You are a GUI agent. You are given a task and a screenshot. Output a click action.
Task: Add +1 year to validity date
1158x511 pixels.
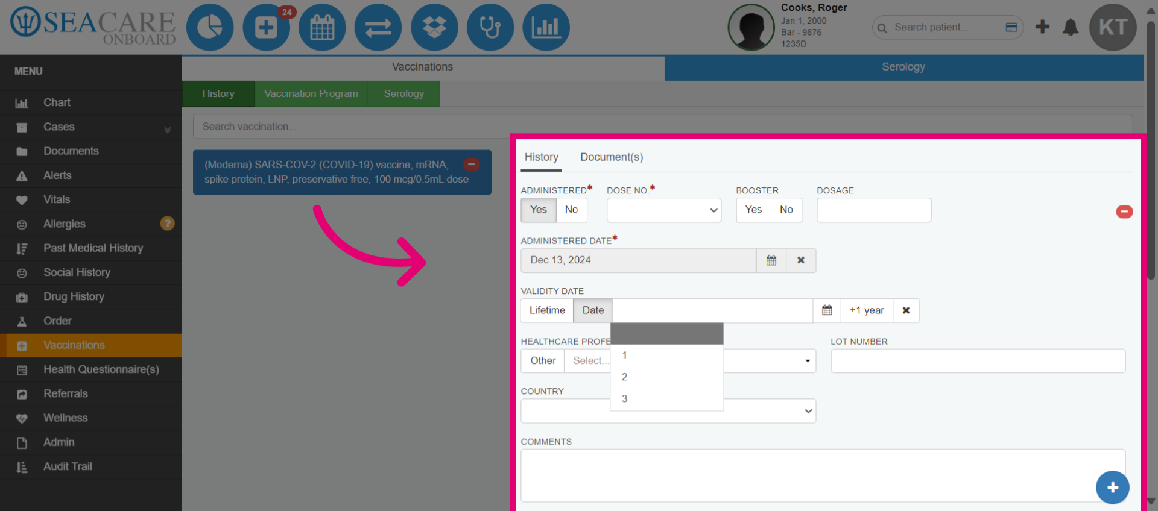[x=867, y=310]
